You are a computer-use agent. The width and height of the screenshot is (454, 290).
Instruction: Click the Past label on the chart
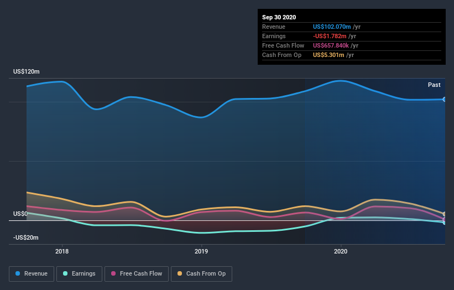pyautogui.click(x=434, y=85)
